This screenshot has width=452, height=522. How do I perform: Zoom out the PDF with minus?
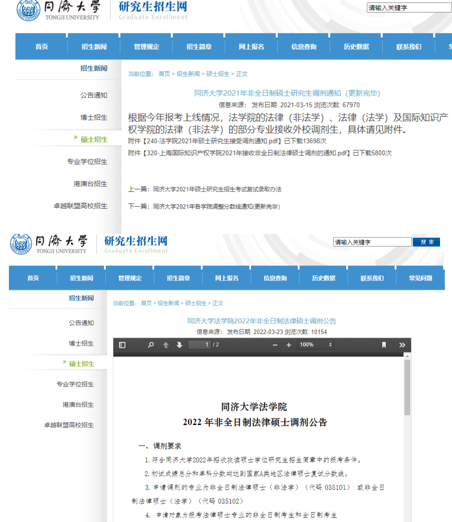(x=275, y=345)
